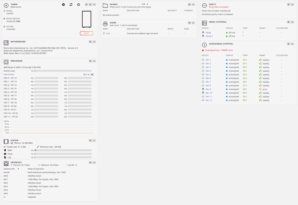The image size is (298, 205).
Task: Open Array settings gear
Action: (x=288, y=22)
